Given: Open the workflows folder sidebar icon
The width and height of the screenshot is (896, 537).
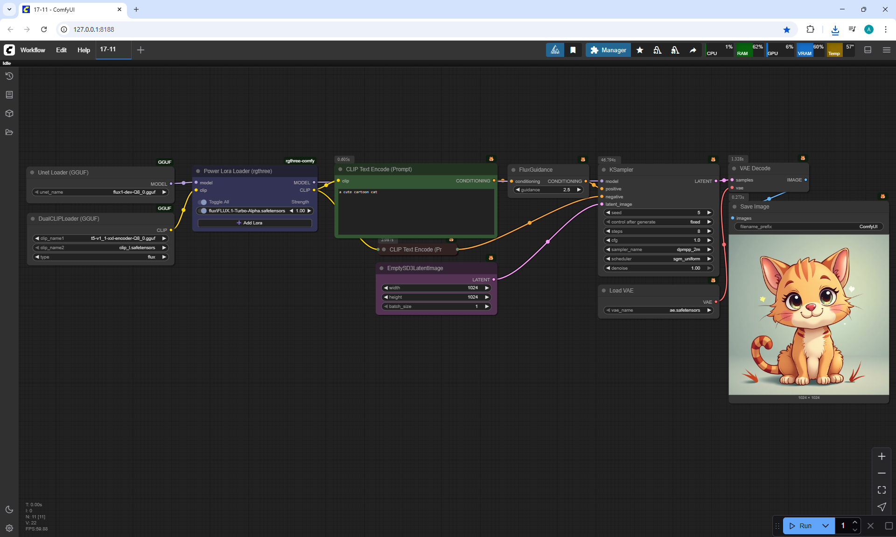Looking at the screenshot, I should point(9,132).
